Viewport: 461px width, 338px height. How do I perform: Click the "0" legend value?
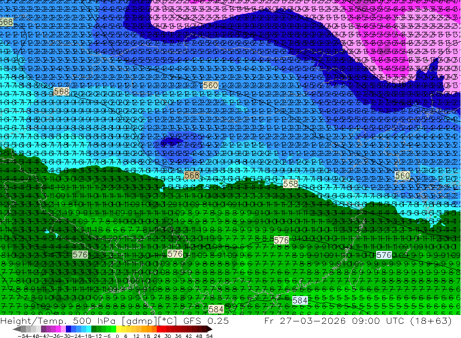click(x=117, y=336)
